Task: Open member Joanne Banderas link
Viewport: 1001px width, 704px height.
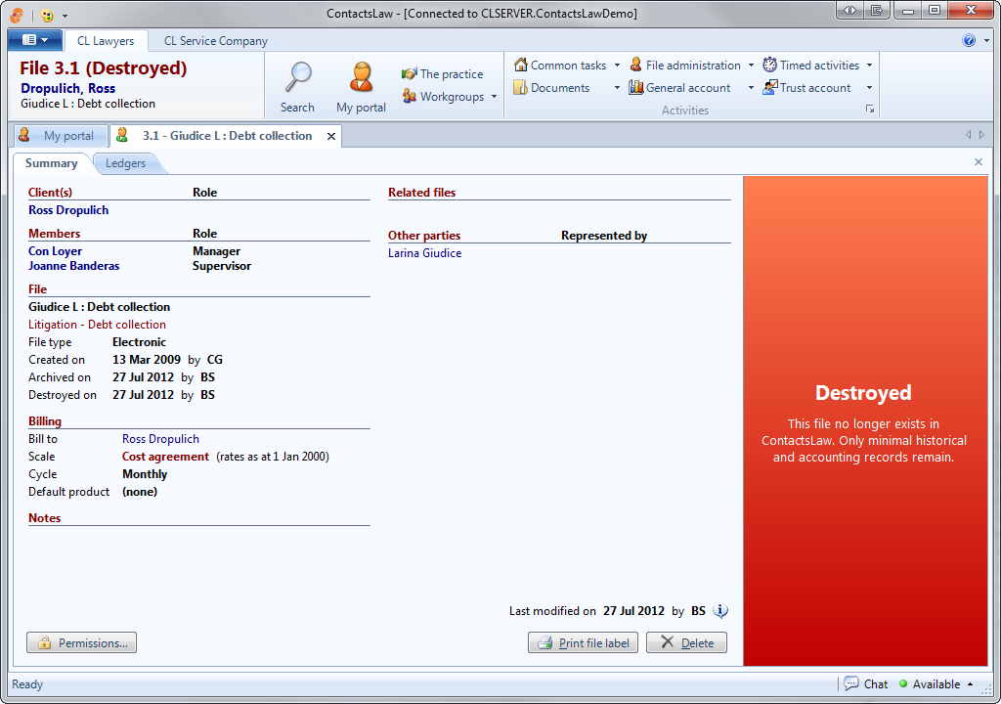Action: pos(73,266)
